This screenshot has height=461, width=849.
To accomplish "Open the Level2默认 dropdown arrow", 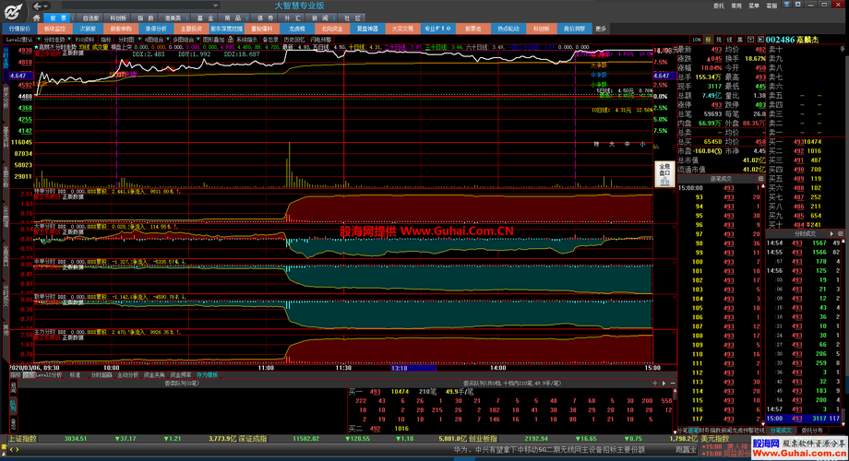I will click(39, 40).
